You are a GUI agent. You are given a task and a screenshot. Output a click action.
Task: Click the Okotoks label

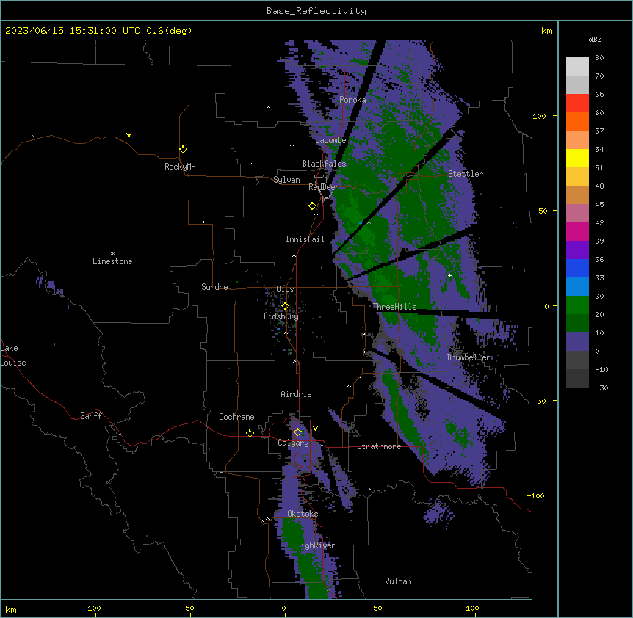(x=303, y=514)
